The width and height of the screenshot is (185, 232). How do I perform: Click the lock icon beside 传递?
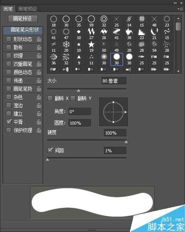39,80
